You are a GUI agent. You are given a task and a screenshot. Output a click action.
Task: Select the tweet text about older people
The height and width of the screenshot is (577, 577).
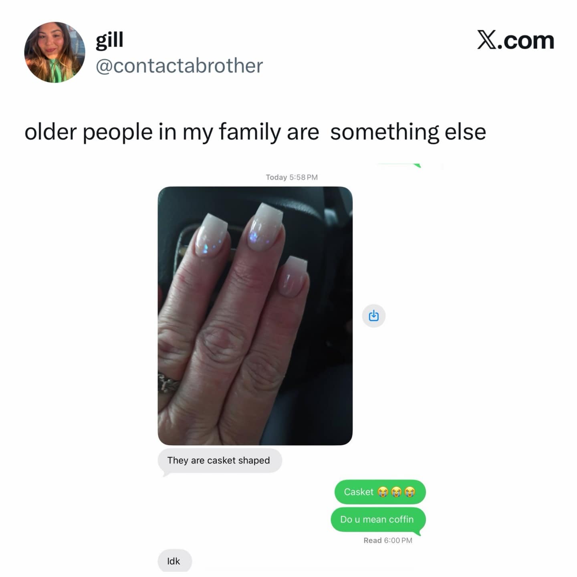[255, 132]
